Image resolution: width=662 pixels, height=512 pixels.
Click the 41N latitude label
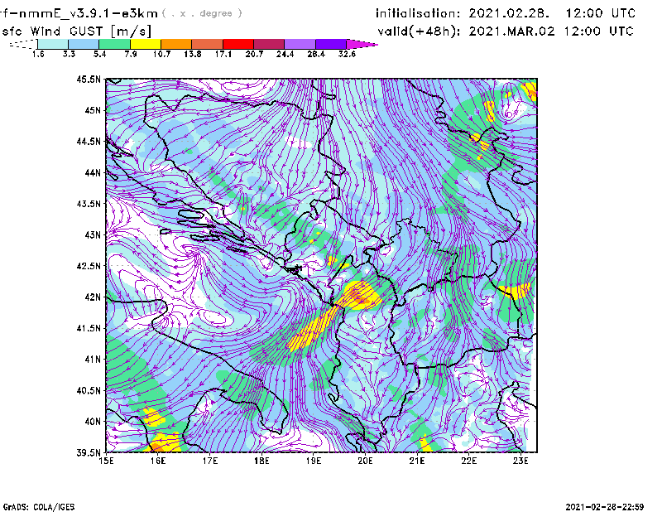coord(93,359)
